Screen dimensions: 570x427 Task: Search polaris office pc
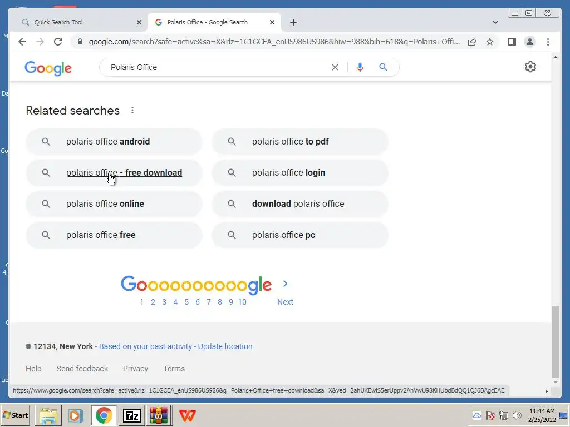click(300, 235)
